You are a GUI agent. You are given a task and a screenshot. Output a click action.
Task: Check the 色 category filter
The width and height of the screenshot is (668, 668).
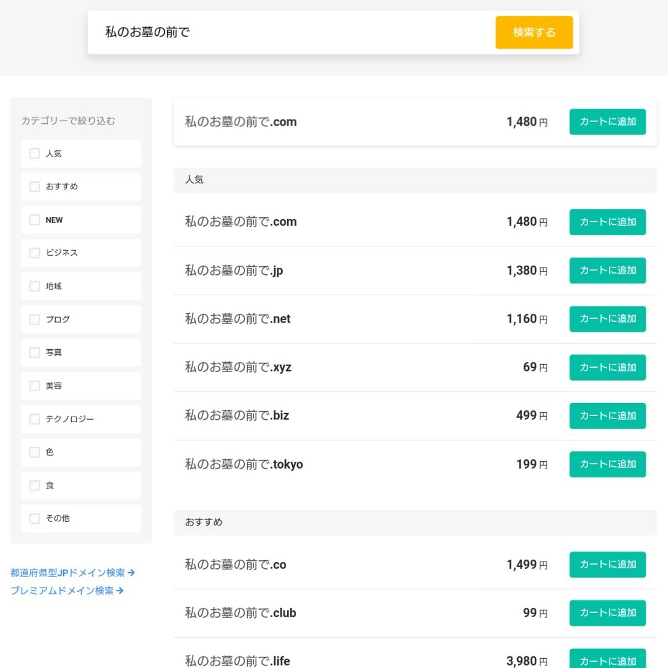[x=35, y=452]
